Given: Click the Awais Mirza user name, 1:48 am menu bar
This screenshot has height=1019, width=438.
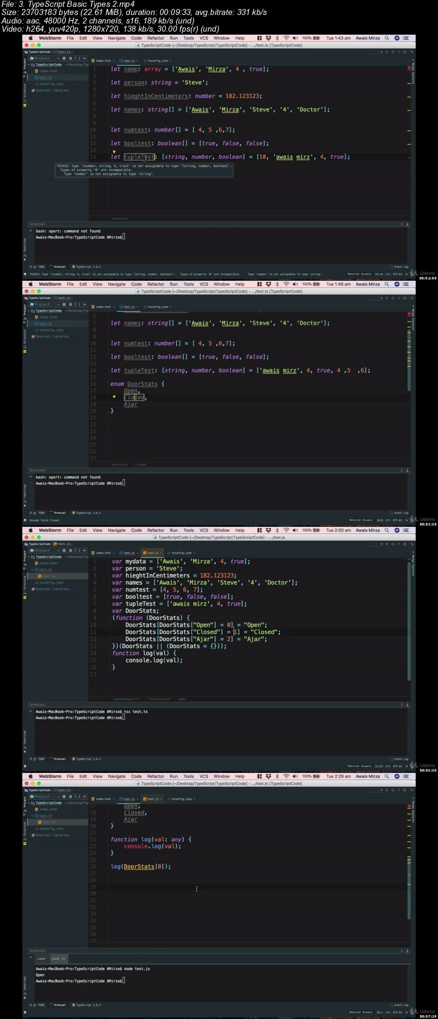Looking at the screenshot, I should (368, 284).
